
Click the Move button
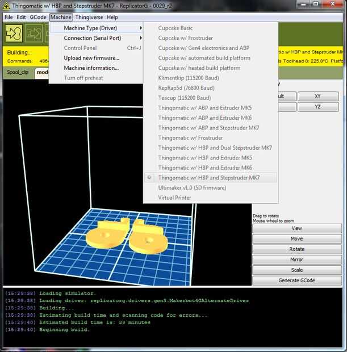[296, 238]
